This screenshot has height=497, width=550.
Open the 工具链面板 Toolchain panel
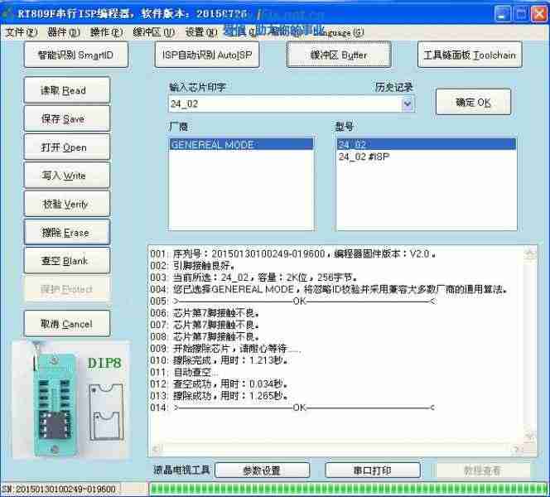(x=469, y=55)
